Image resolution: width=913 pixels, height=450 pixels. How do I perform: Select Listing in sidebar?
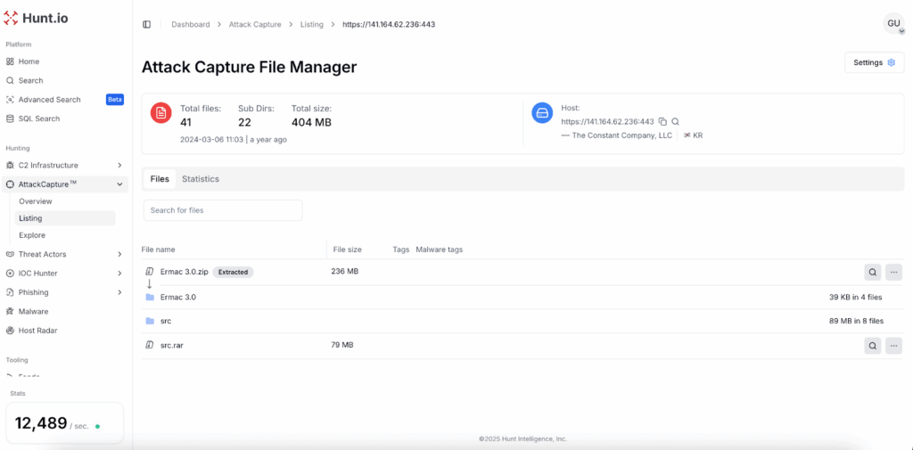pyautogui.click(x=65, y=218)
